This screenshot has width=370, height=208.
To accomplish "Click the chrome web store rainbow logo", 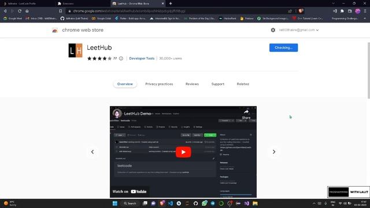I will coord(55,30).
